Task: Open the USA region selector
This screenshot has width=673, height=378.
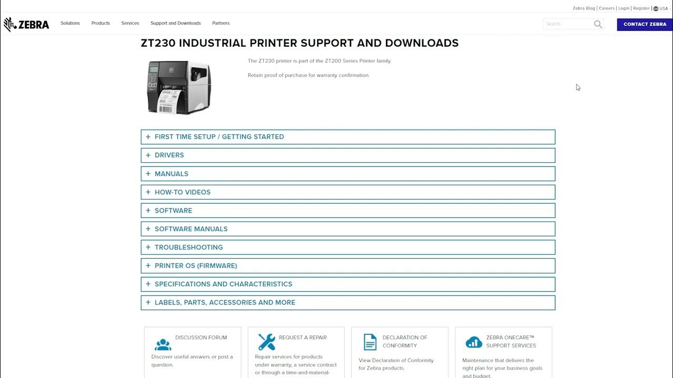Action: pos(664,8)
